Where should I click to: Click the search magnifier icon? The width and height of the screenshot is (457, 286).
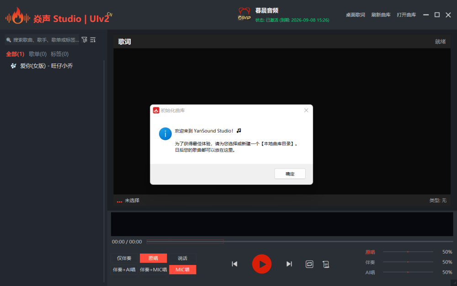(8, 40)
